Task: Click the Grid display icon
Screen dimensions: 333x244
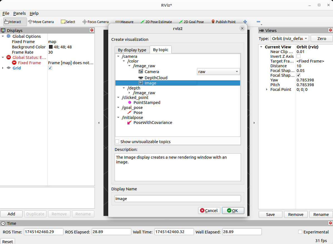Action: click(9, 68)
